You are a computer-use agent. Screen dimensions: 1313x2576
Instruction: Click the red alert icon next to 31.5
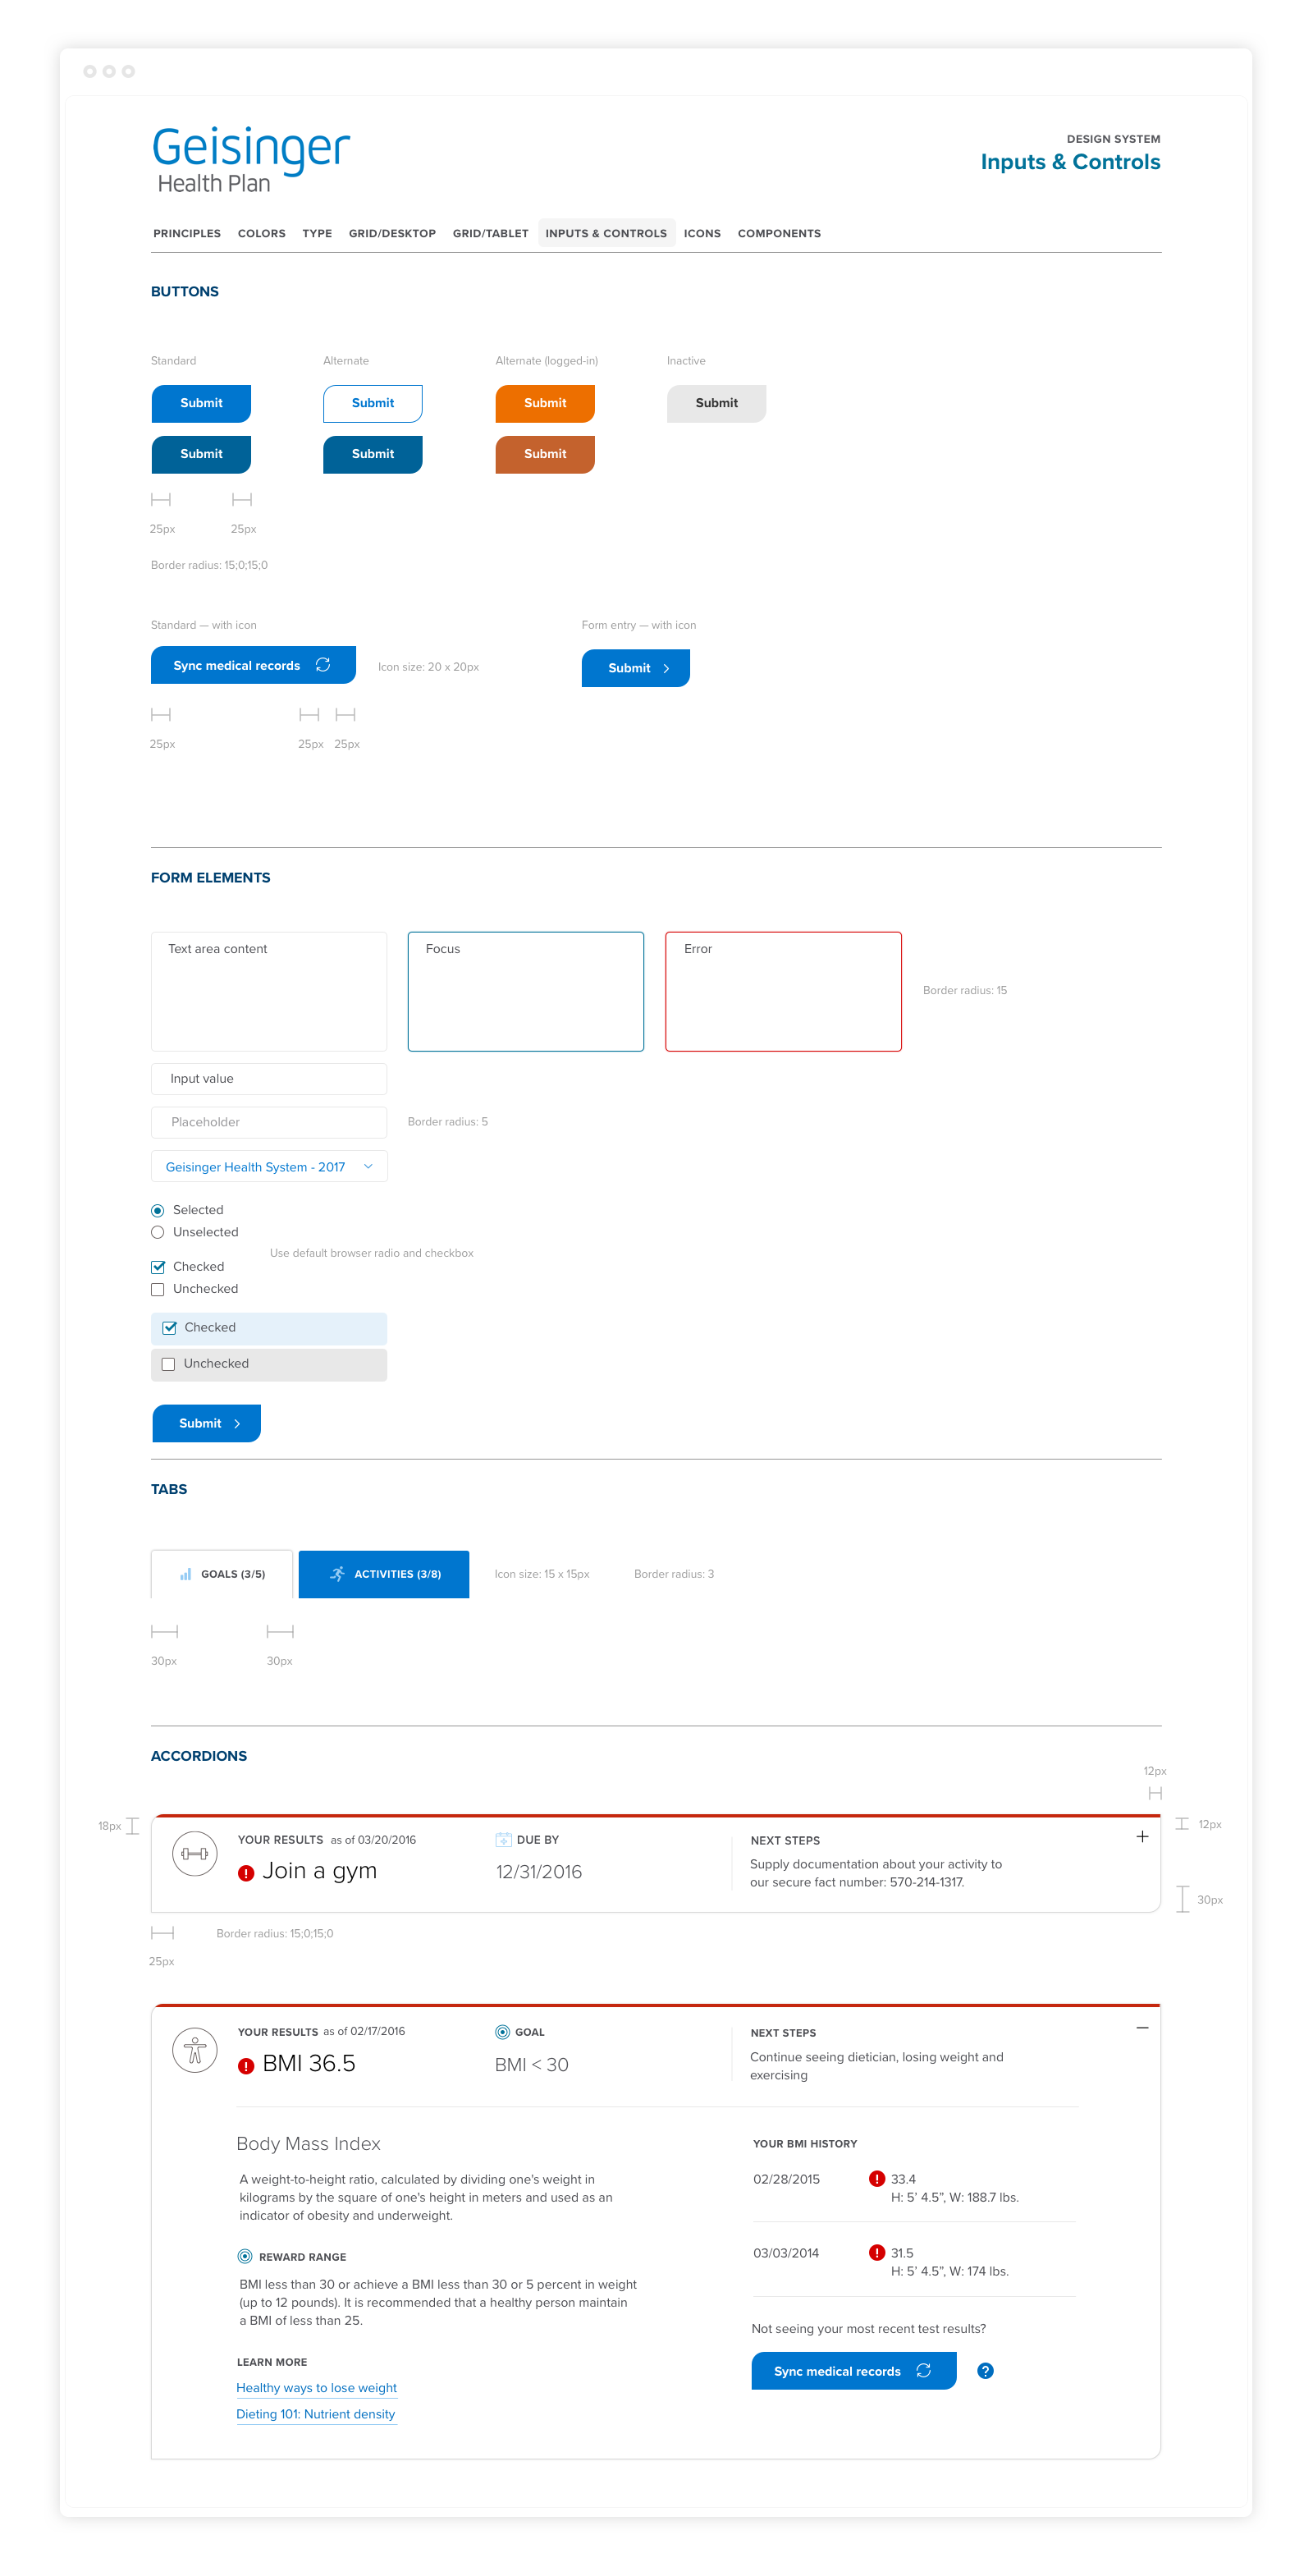[x=877, y=2252]
